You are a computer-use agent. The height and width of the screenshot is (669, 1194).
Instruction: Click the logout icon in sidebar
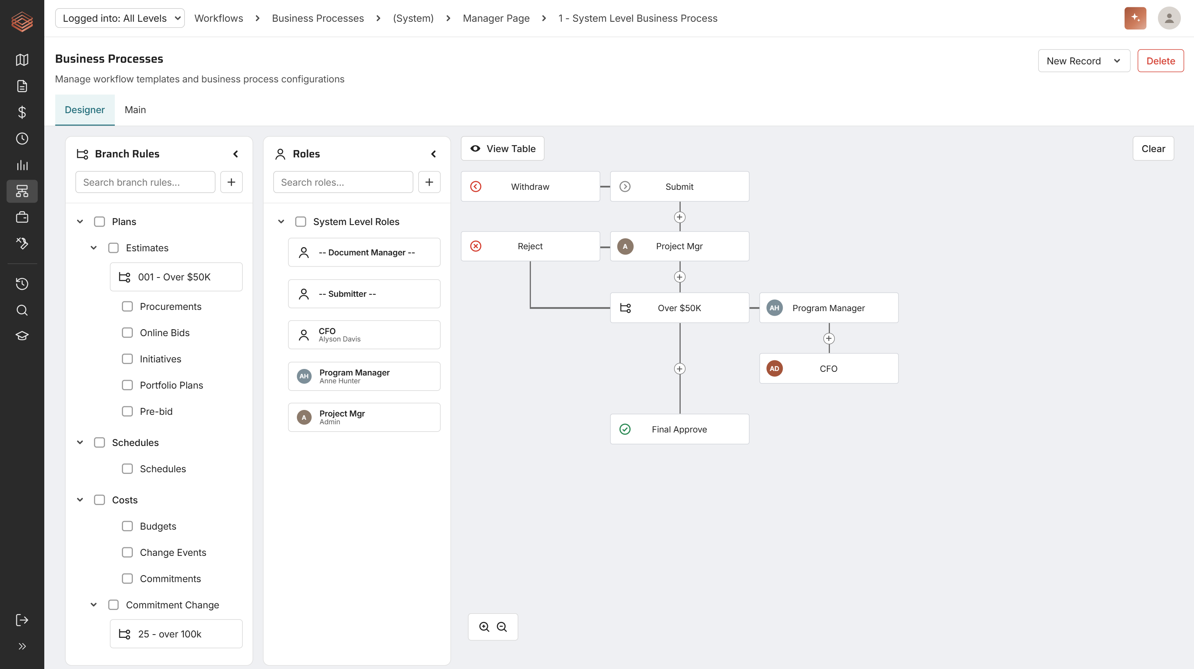[22, 620]
